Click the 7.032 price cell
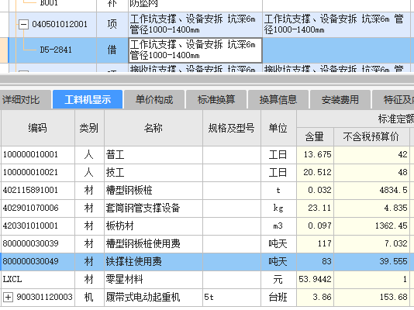 click(371, 243)
